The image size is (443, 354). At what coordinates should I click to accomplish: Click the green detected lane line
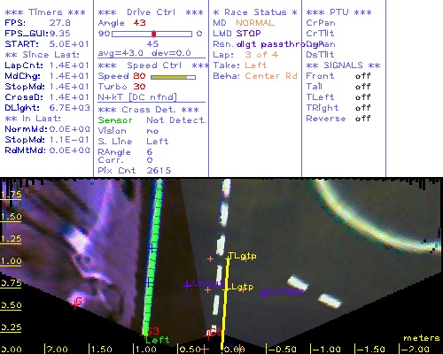(x=152, y=257)
